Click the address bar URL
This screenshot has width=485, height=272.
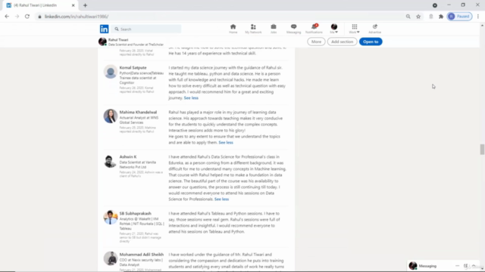coord(77,17)
